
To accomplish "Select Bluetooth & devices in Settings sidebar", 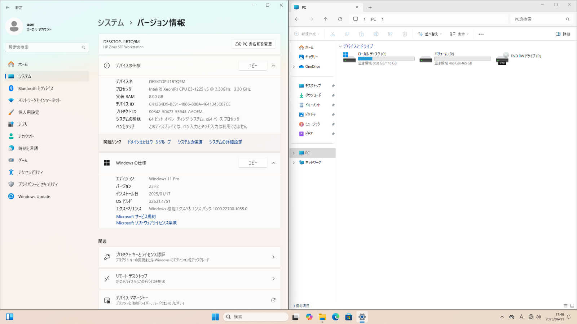I will tap(36, 88).
